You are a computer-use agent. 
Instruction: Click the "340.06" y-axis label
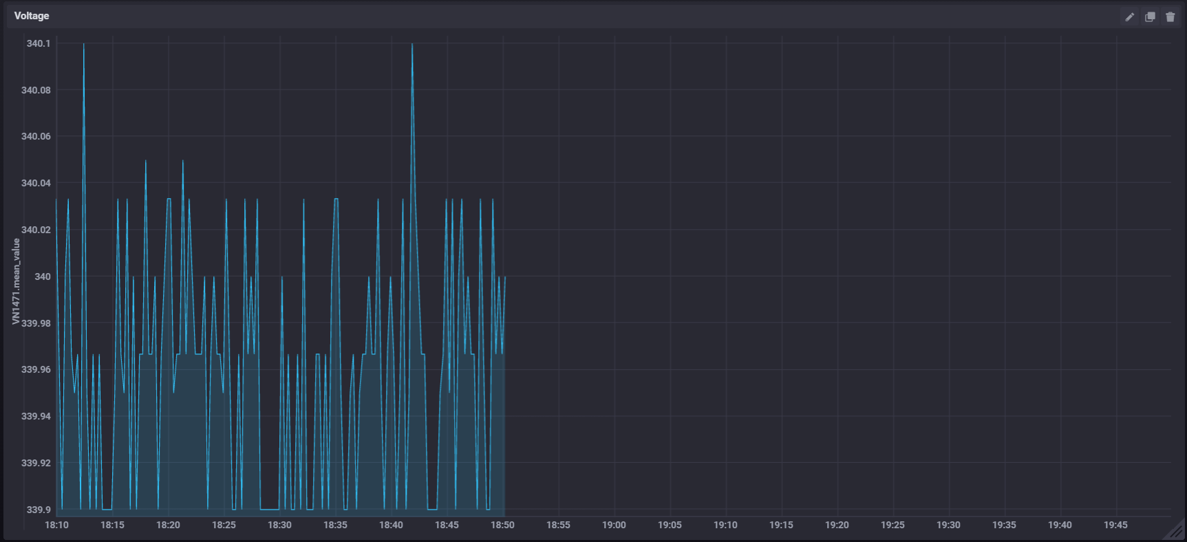click(x=36, y=136)
